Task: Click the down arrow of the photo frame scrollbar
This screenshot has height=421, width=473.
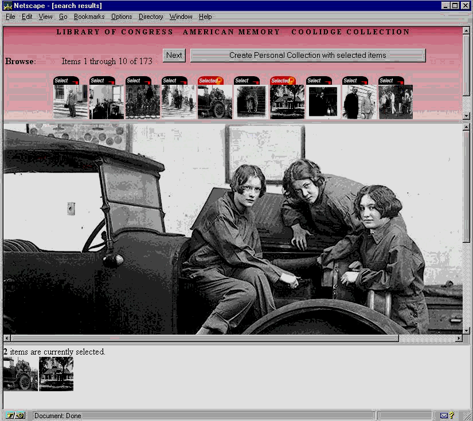Action: [x=467, y=330]
